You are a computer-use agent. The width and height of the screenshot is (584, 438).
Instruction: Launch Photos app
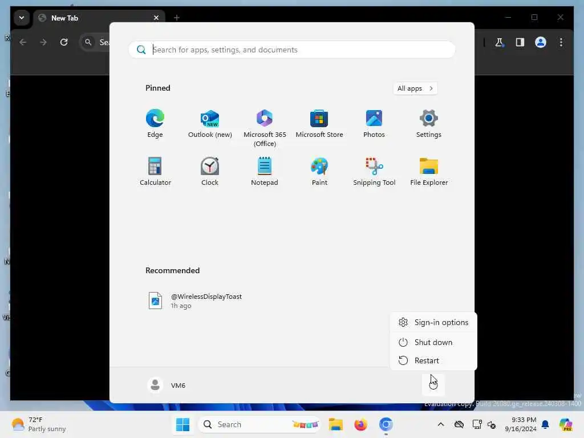point(374,124)
